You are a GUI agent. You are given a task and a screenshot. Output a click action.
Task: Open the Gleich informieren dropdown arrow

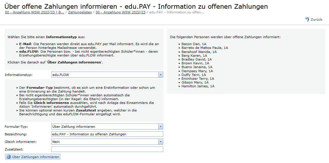(x=161, y=142)
